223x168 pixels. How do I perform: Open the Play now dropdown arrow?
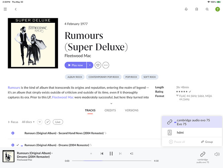pyautogui.click(x=90, y=65)
